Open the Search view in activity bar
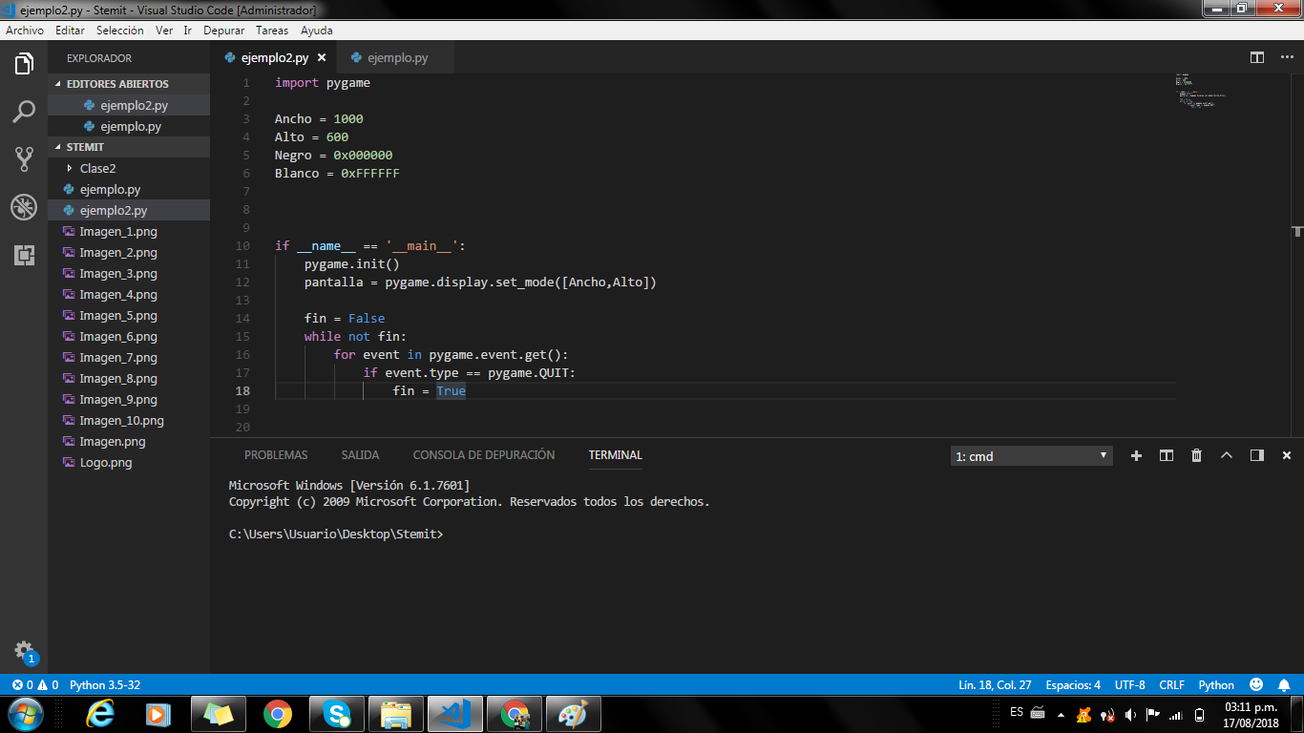 (x=24, y=112)
